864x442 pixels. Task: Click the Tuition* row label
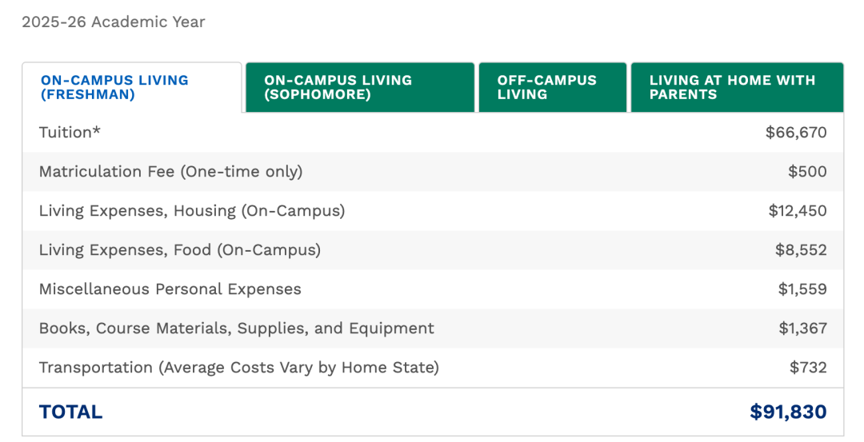pos(70,133)
